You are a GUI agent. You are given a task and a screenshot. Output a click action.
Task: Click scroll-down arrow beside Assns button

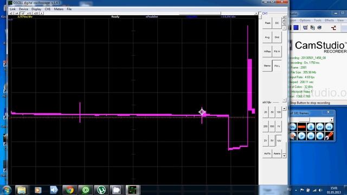(284, 155)
